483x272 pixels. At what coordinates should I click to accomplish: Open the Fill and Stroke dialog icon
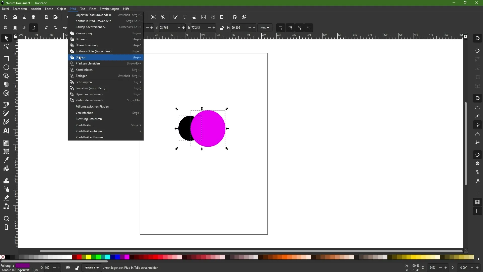click(x=176, y=17)
